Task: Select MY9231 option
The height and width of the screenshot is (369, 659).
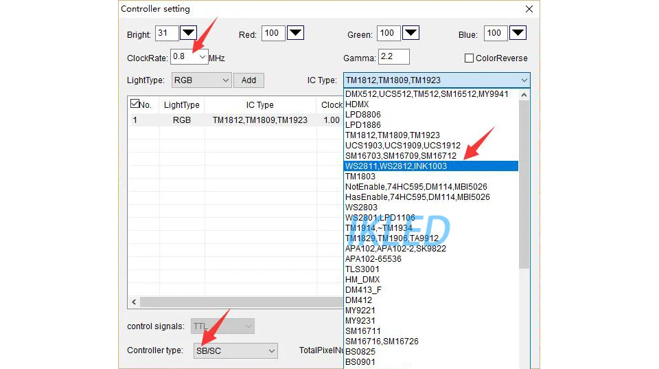Action: pyautogui.click(x=431, y=321)
